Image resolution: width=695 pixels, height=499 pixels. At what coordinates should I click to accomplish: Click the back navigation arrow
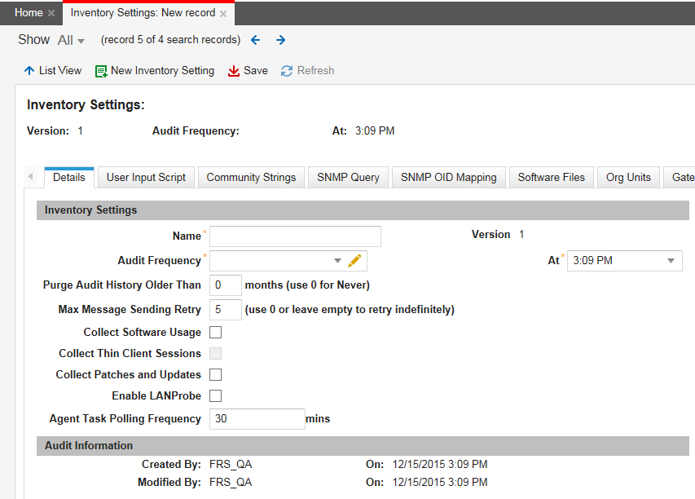click(x=255, y=39)
